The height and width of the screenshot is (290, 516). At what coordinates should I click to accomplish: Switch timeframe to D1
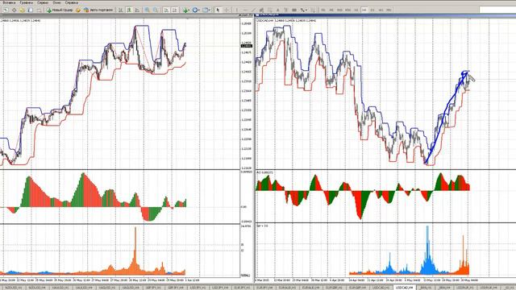(372, 10)
